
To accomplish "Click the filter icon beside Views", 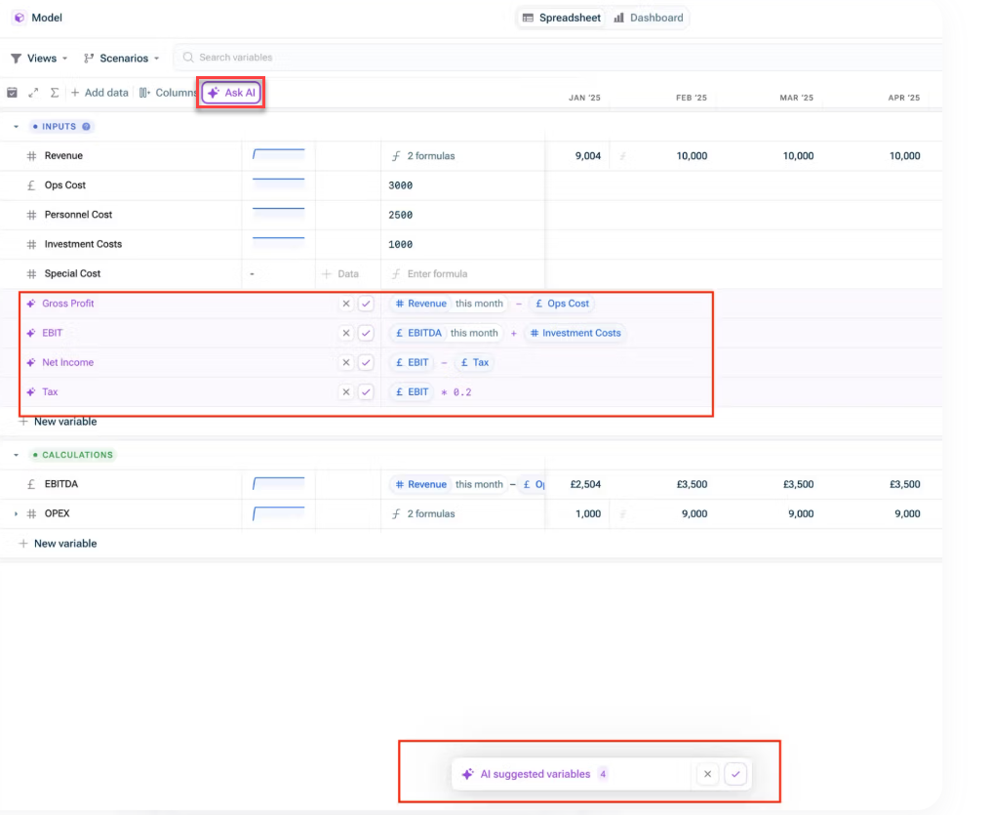I will click(17, 59).
